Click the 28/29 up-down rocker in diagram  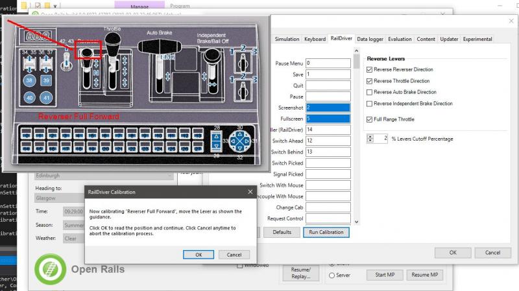pos(216,141)
